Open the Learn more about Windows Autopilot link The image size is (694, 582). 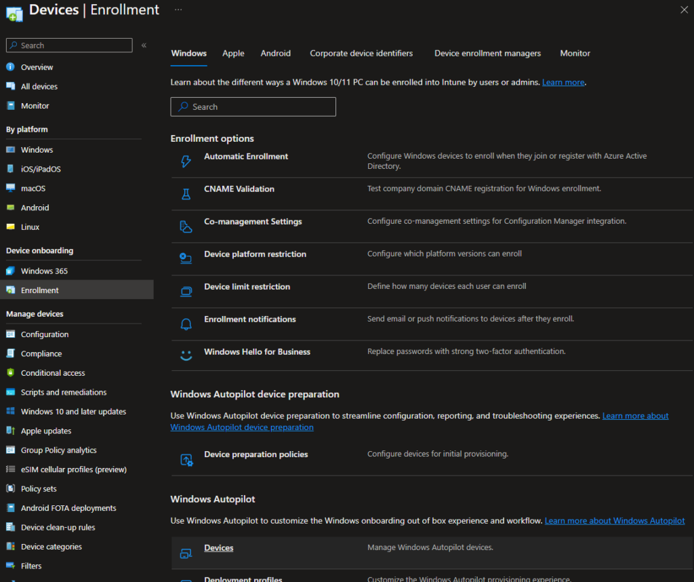pyautogui.click(x=614, y=520)
